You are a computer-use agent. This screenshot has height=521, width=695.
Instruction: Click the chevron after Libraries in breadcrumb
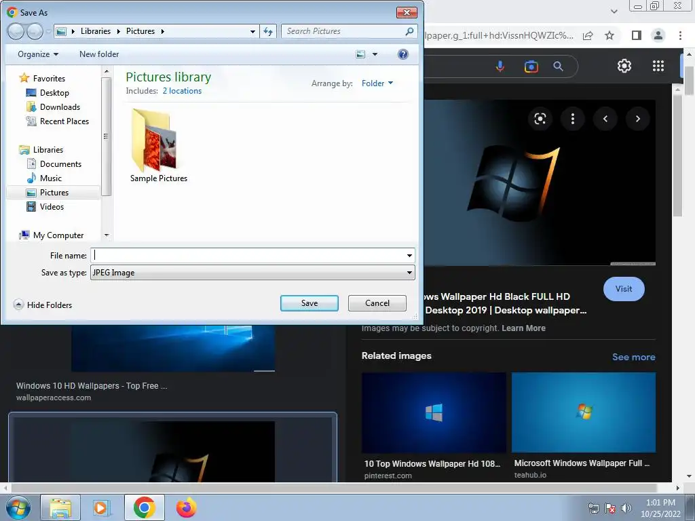[x=118, y=31]
